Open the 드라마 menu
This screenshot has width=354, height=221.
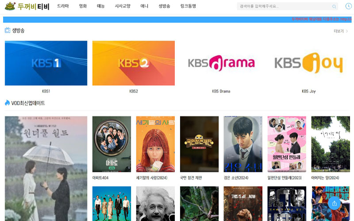[63, 6]
